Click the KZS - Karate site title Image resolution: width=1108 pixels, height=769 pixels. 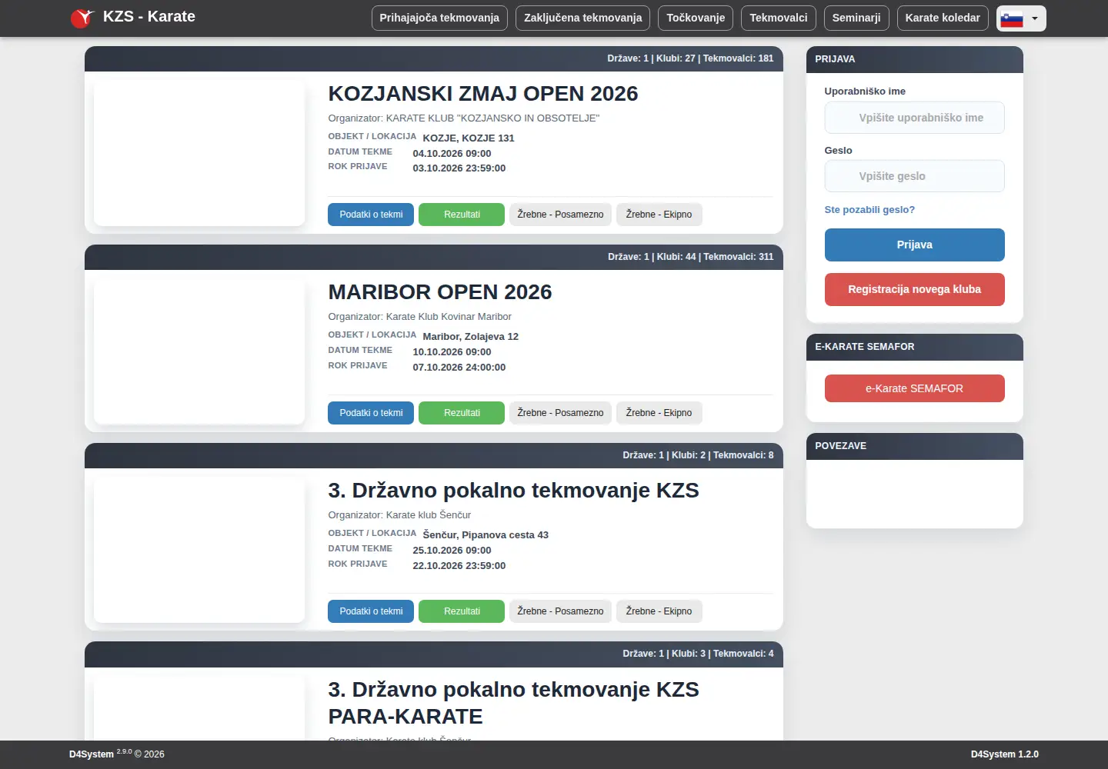coord(149,17)
